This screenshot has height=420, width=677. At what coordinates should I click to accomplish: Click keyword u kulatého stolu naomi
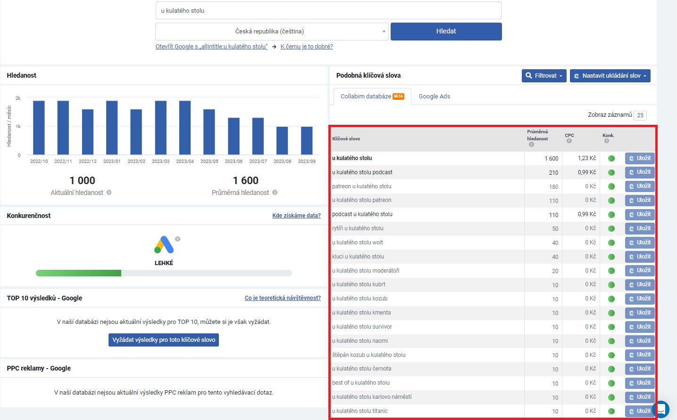point(360,341)
